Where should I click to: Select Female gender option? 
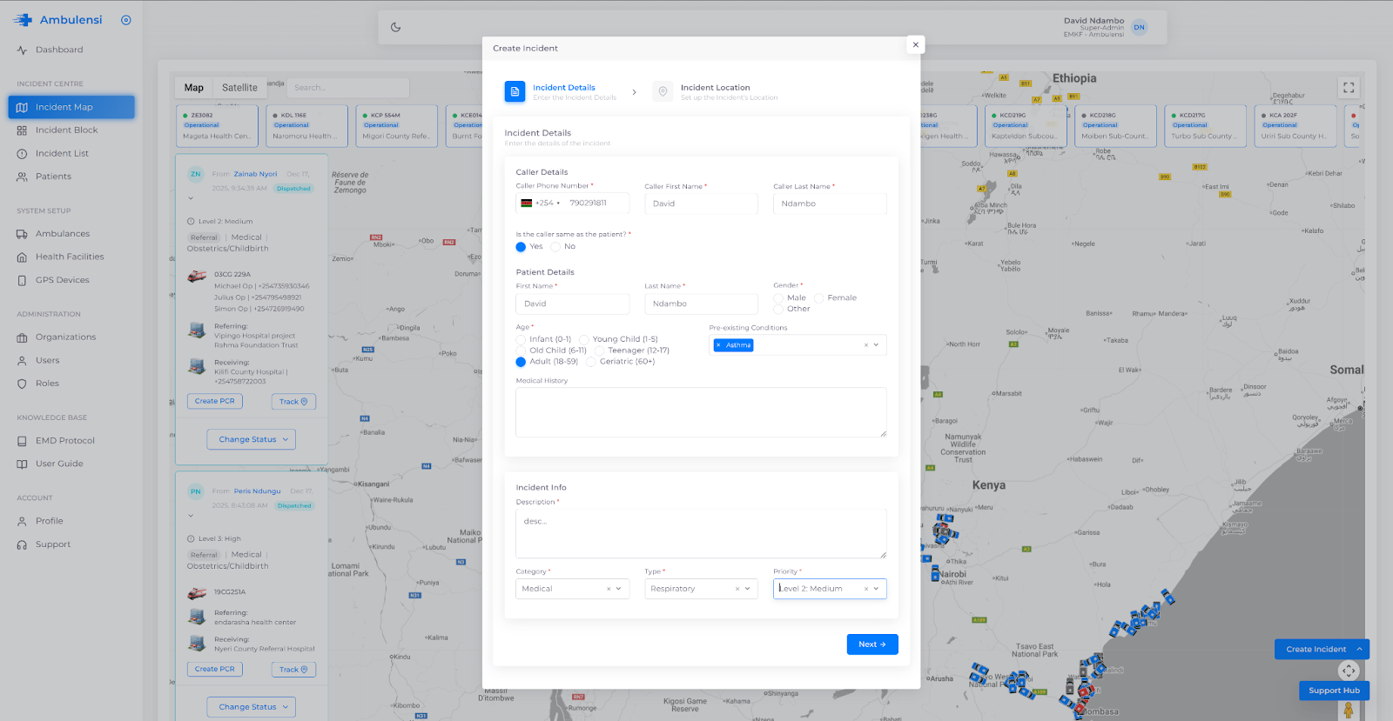[818, 298]
